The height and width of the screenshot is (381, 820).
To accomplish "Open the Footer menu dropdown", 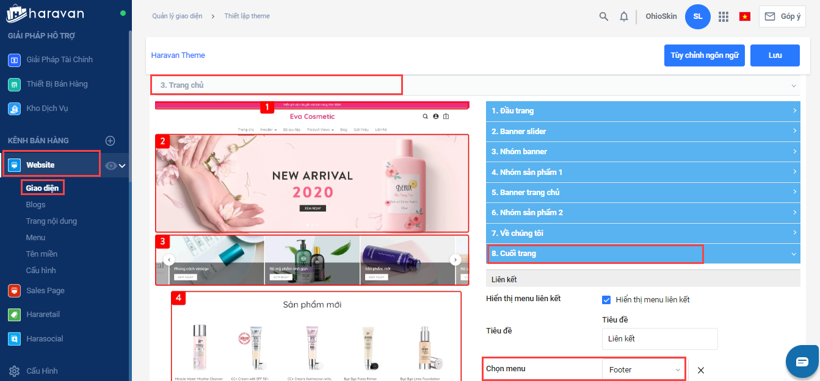I will coord(644,370).
